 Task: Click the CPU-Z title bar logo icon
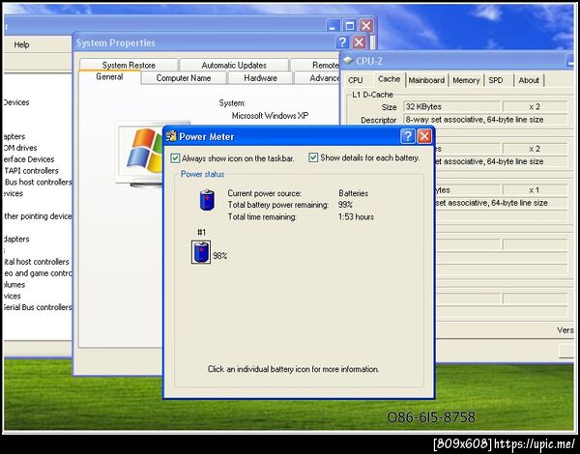(348, 60)
